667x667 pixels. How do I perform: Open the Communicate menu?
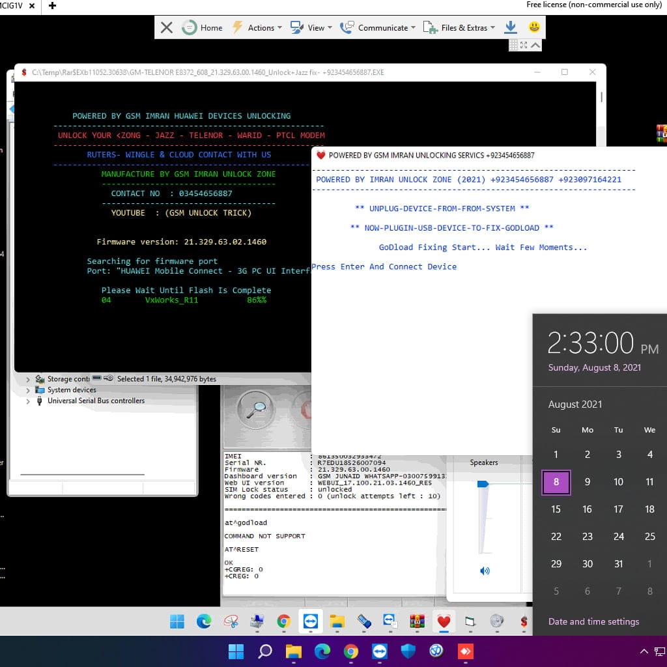tap(378, 27)
